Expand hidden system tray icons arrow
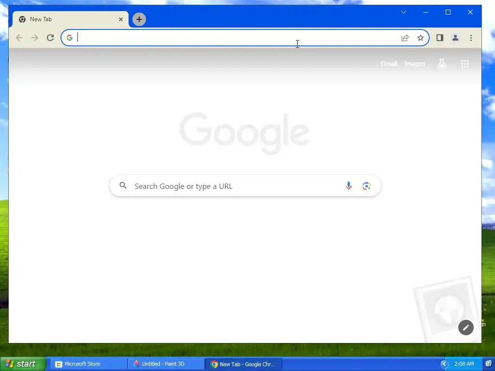495x371 pixels. click(x=444, y=364)
